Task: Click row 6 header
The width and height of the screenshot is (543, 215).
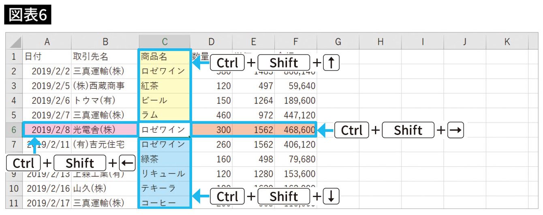Action: [x=14, y=130]
